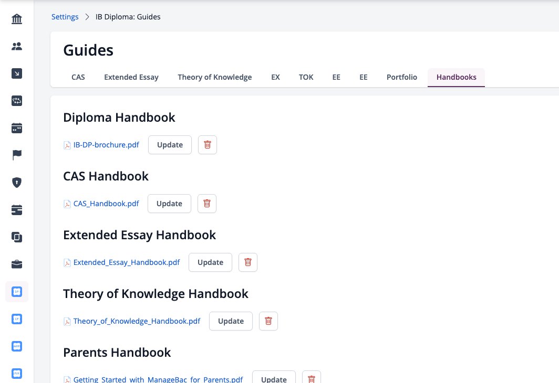This screenshot has height=383, width=559.
Task: Open the flag icon in sidebar
Action: tap(17, 155)
